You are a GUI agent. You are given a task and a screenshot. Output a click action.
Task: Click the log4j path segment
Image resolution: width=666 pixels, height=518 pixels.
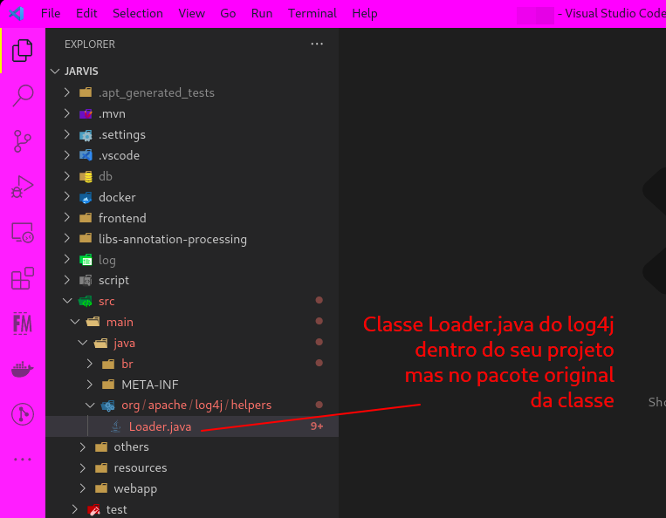coord(209,406)
